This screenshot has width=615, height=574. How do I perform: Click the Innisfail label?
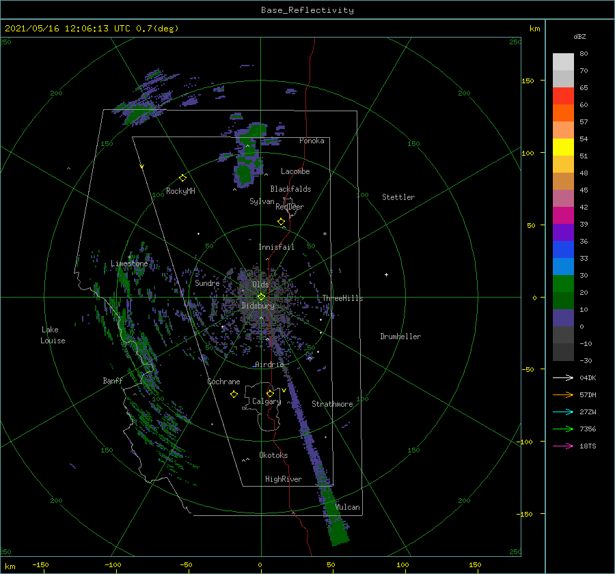click(276, 247)
